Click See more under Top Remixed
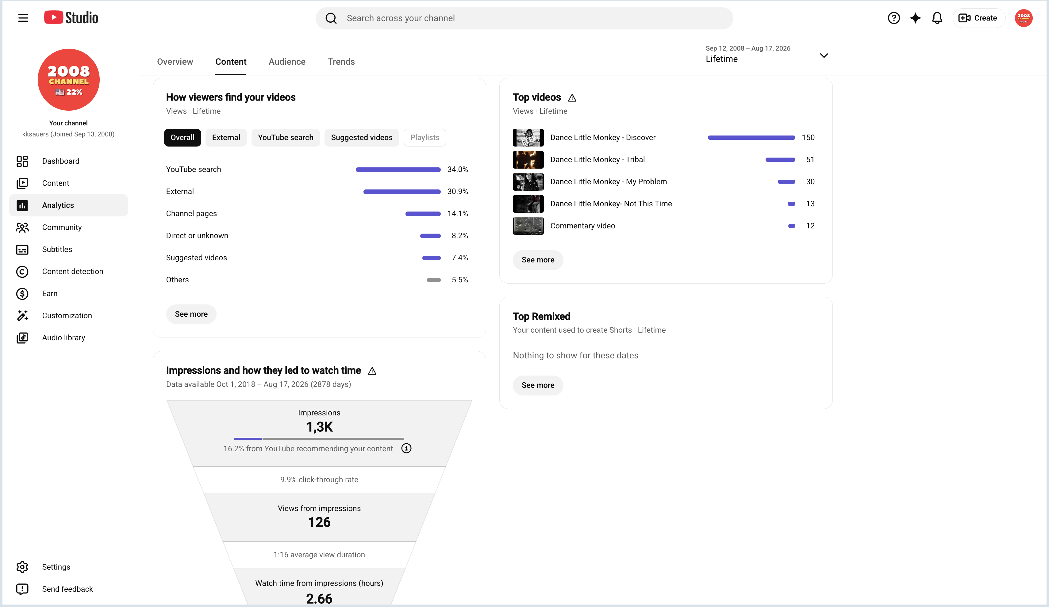 point(538,385)
